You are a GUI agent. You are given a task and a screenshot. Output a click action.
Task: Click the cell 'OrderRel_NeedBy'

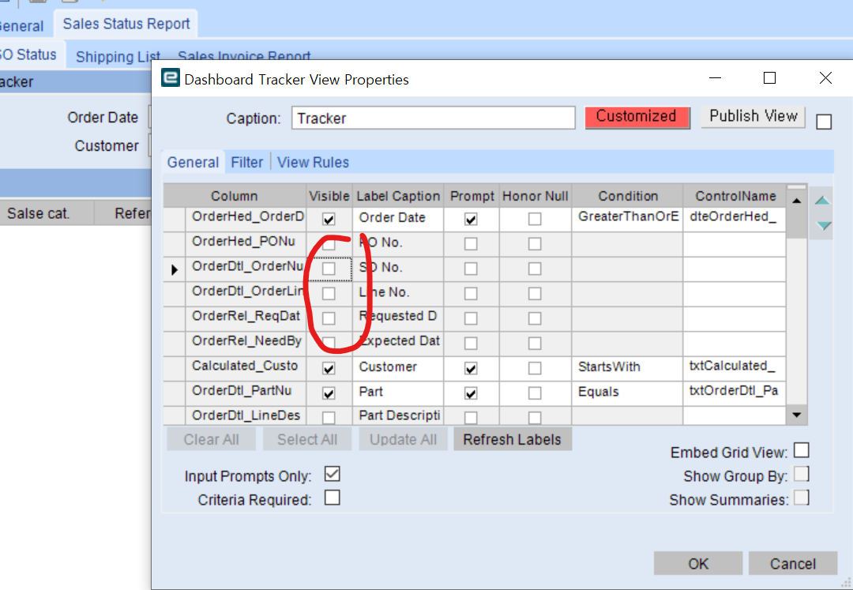(x=246, y=344)
